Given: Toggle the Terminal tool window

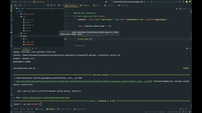Looking at the screenshot, I should click(x=50, y=109).
